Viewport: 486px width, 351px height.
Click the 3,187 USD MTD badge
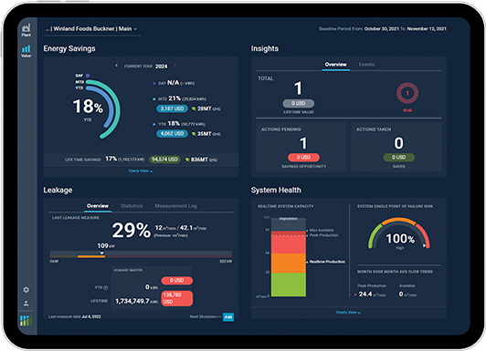click(172, 108)
